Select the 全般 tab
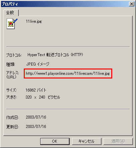The width and height of the screenshot is (136, 148). 10,13
